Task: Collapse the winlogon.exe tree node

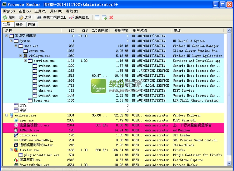Action: pos(21,56)
